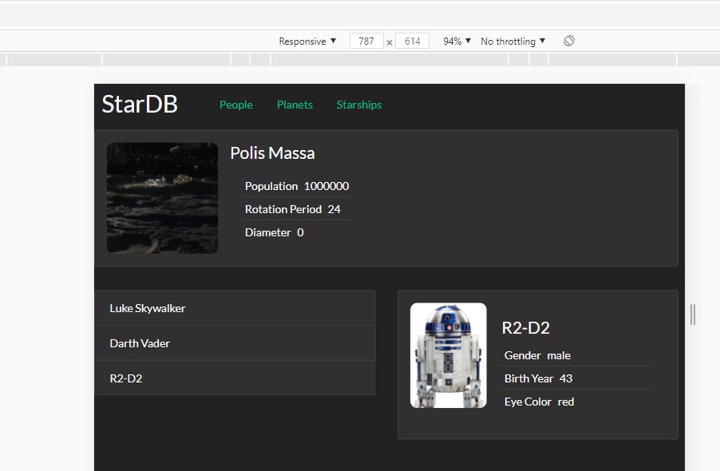Viewport: 720px width, 471px height.
Task: Open the People navigation link
Action: tap(236, 105)
